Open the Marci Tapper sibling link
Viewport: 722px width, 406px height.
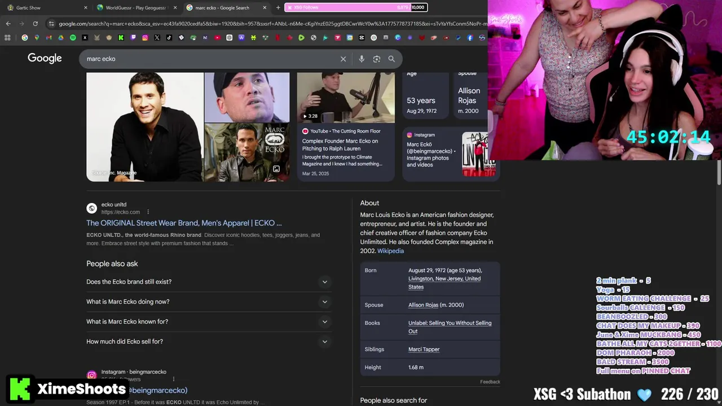tap(424, 350)
